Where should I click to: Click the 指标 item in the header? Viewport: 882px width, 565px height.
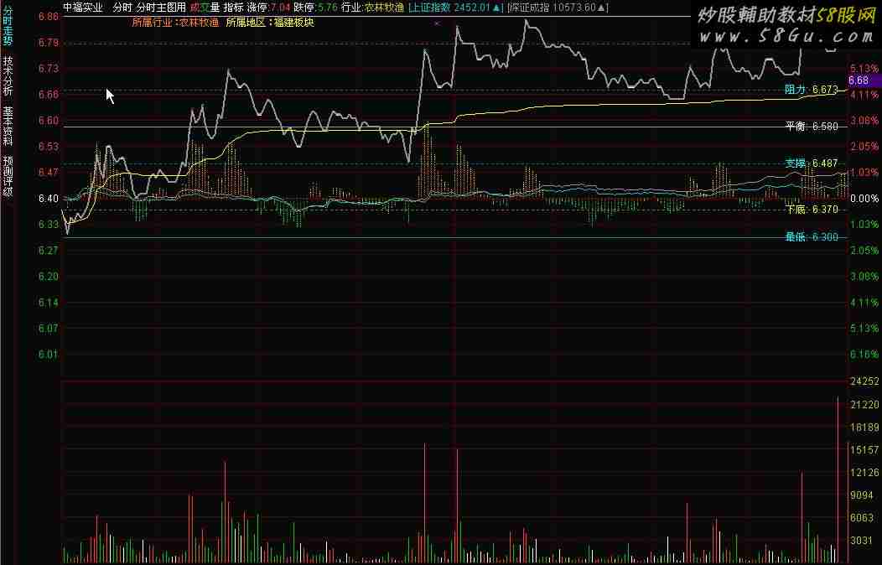(x=233, y=8)
